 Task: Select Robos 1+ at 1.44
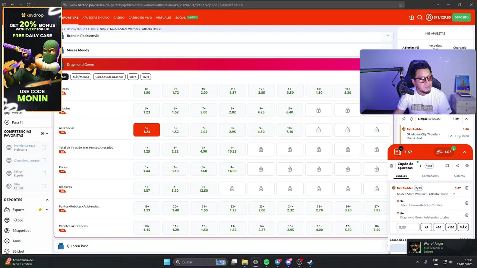pyautogui.click(x=146, y=169)
